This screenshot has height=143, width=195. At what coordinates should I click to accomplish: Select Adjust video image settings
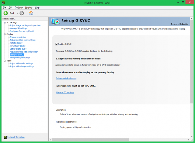pos(22,66)
